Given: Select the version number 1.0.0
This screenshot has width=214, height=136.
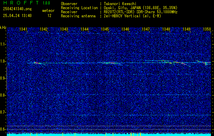Looking at the screenshot, I should click(46, 3).
